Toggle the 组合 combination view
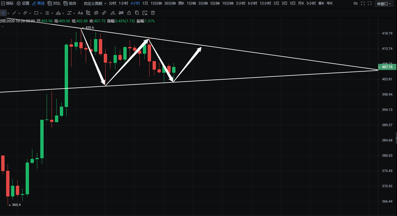This screenshot has width=397, height=216. (70, 3)
